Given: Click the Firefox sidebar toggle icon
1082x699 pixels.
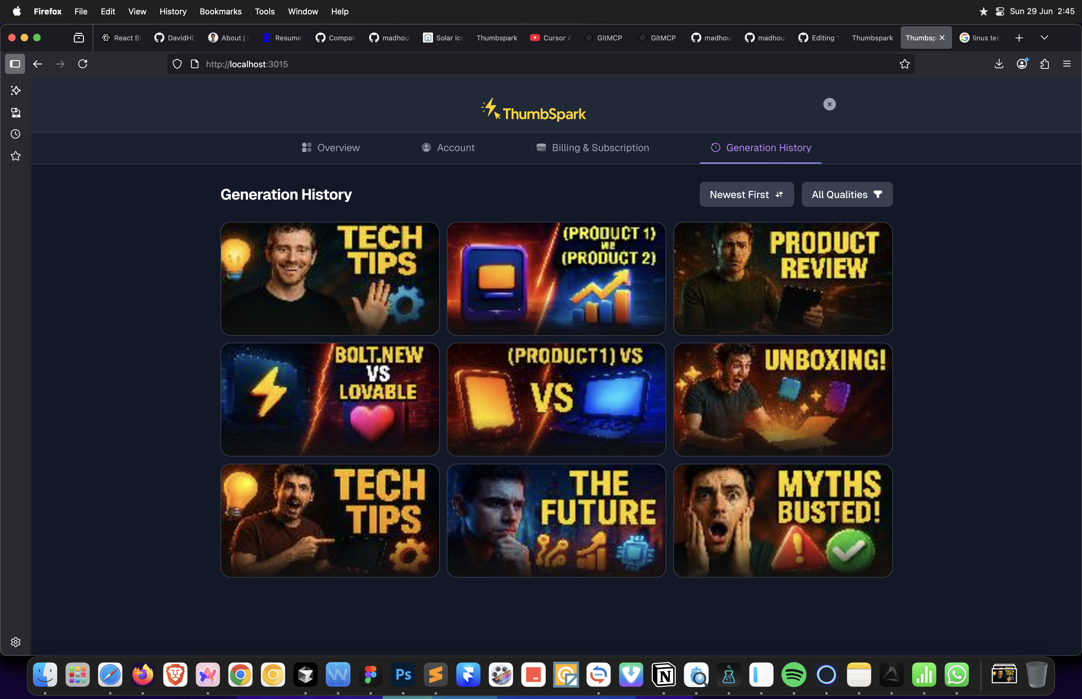Looking at the screenshot, I should pos(15,64).
